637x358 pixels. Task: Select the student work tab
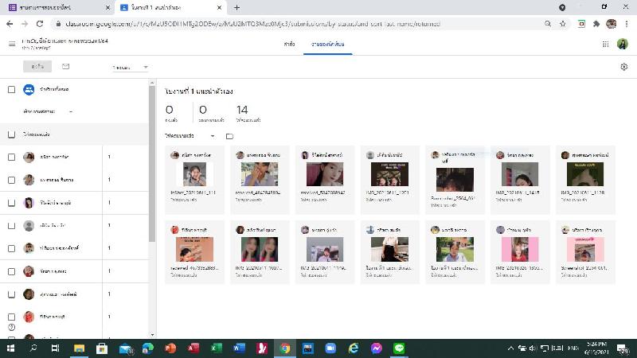(x=329, y=44)
